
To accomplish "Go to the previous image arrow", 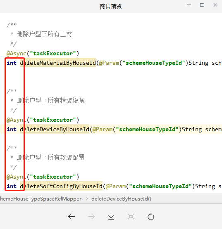I will pos(72,217).
